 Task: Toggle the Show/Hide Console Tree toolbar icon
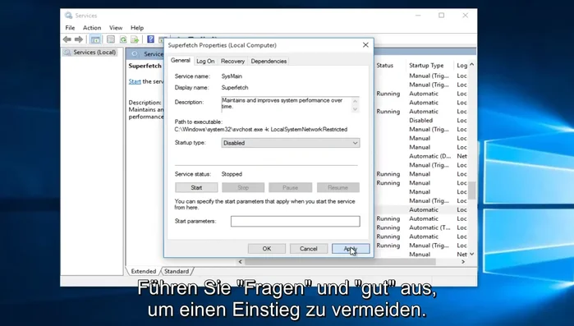tap(95, 39)
